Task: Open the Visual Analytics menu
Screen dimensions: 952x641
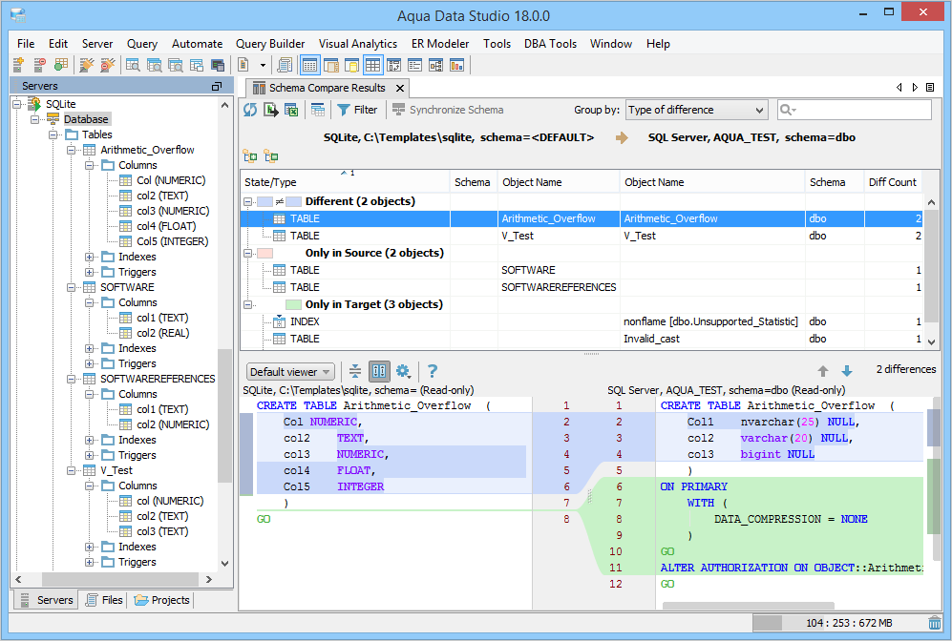Action: (358, 44)
